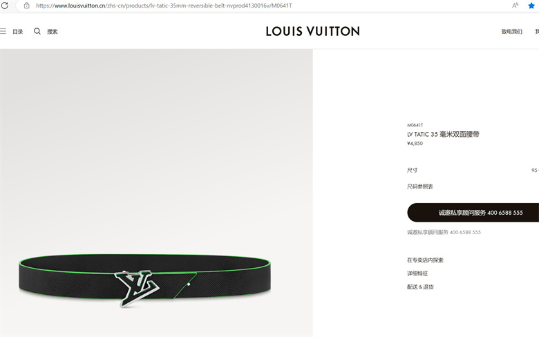539x337 pixels.
Task: Click the belt product image
Action: (x=156, y=193)
